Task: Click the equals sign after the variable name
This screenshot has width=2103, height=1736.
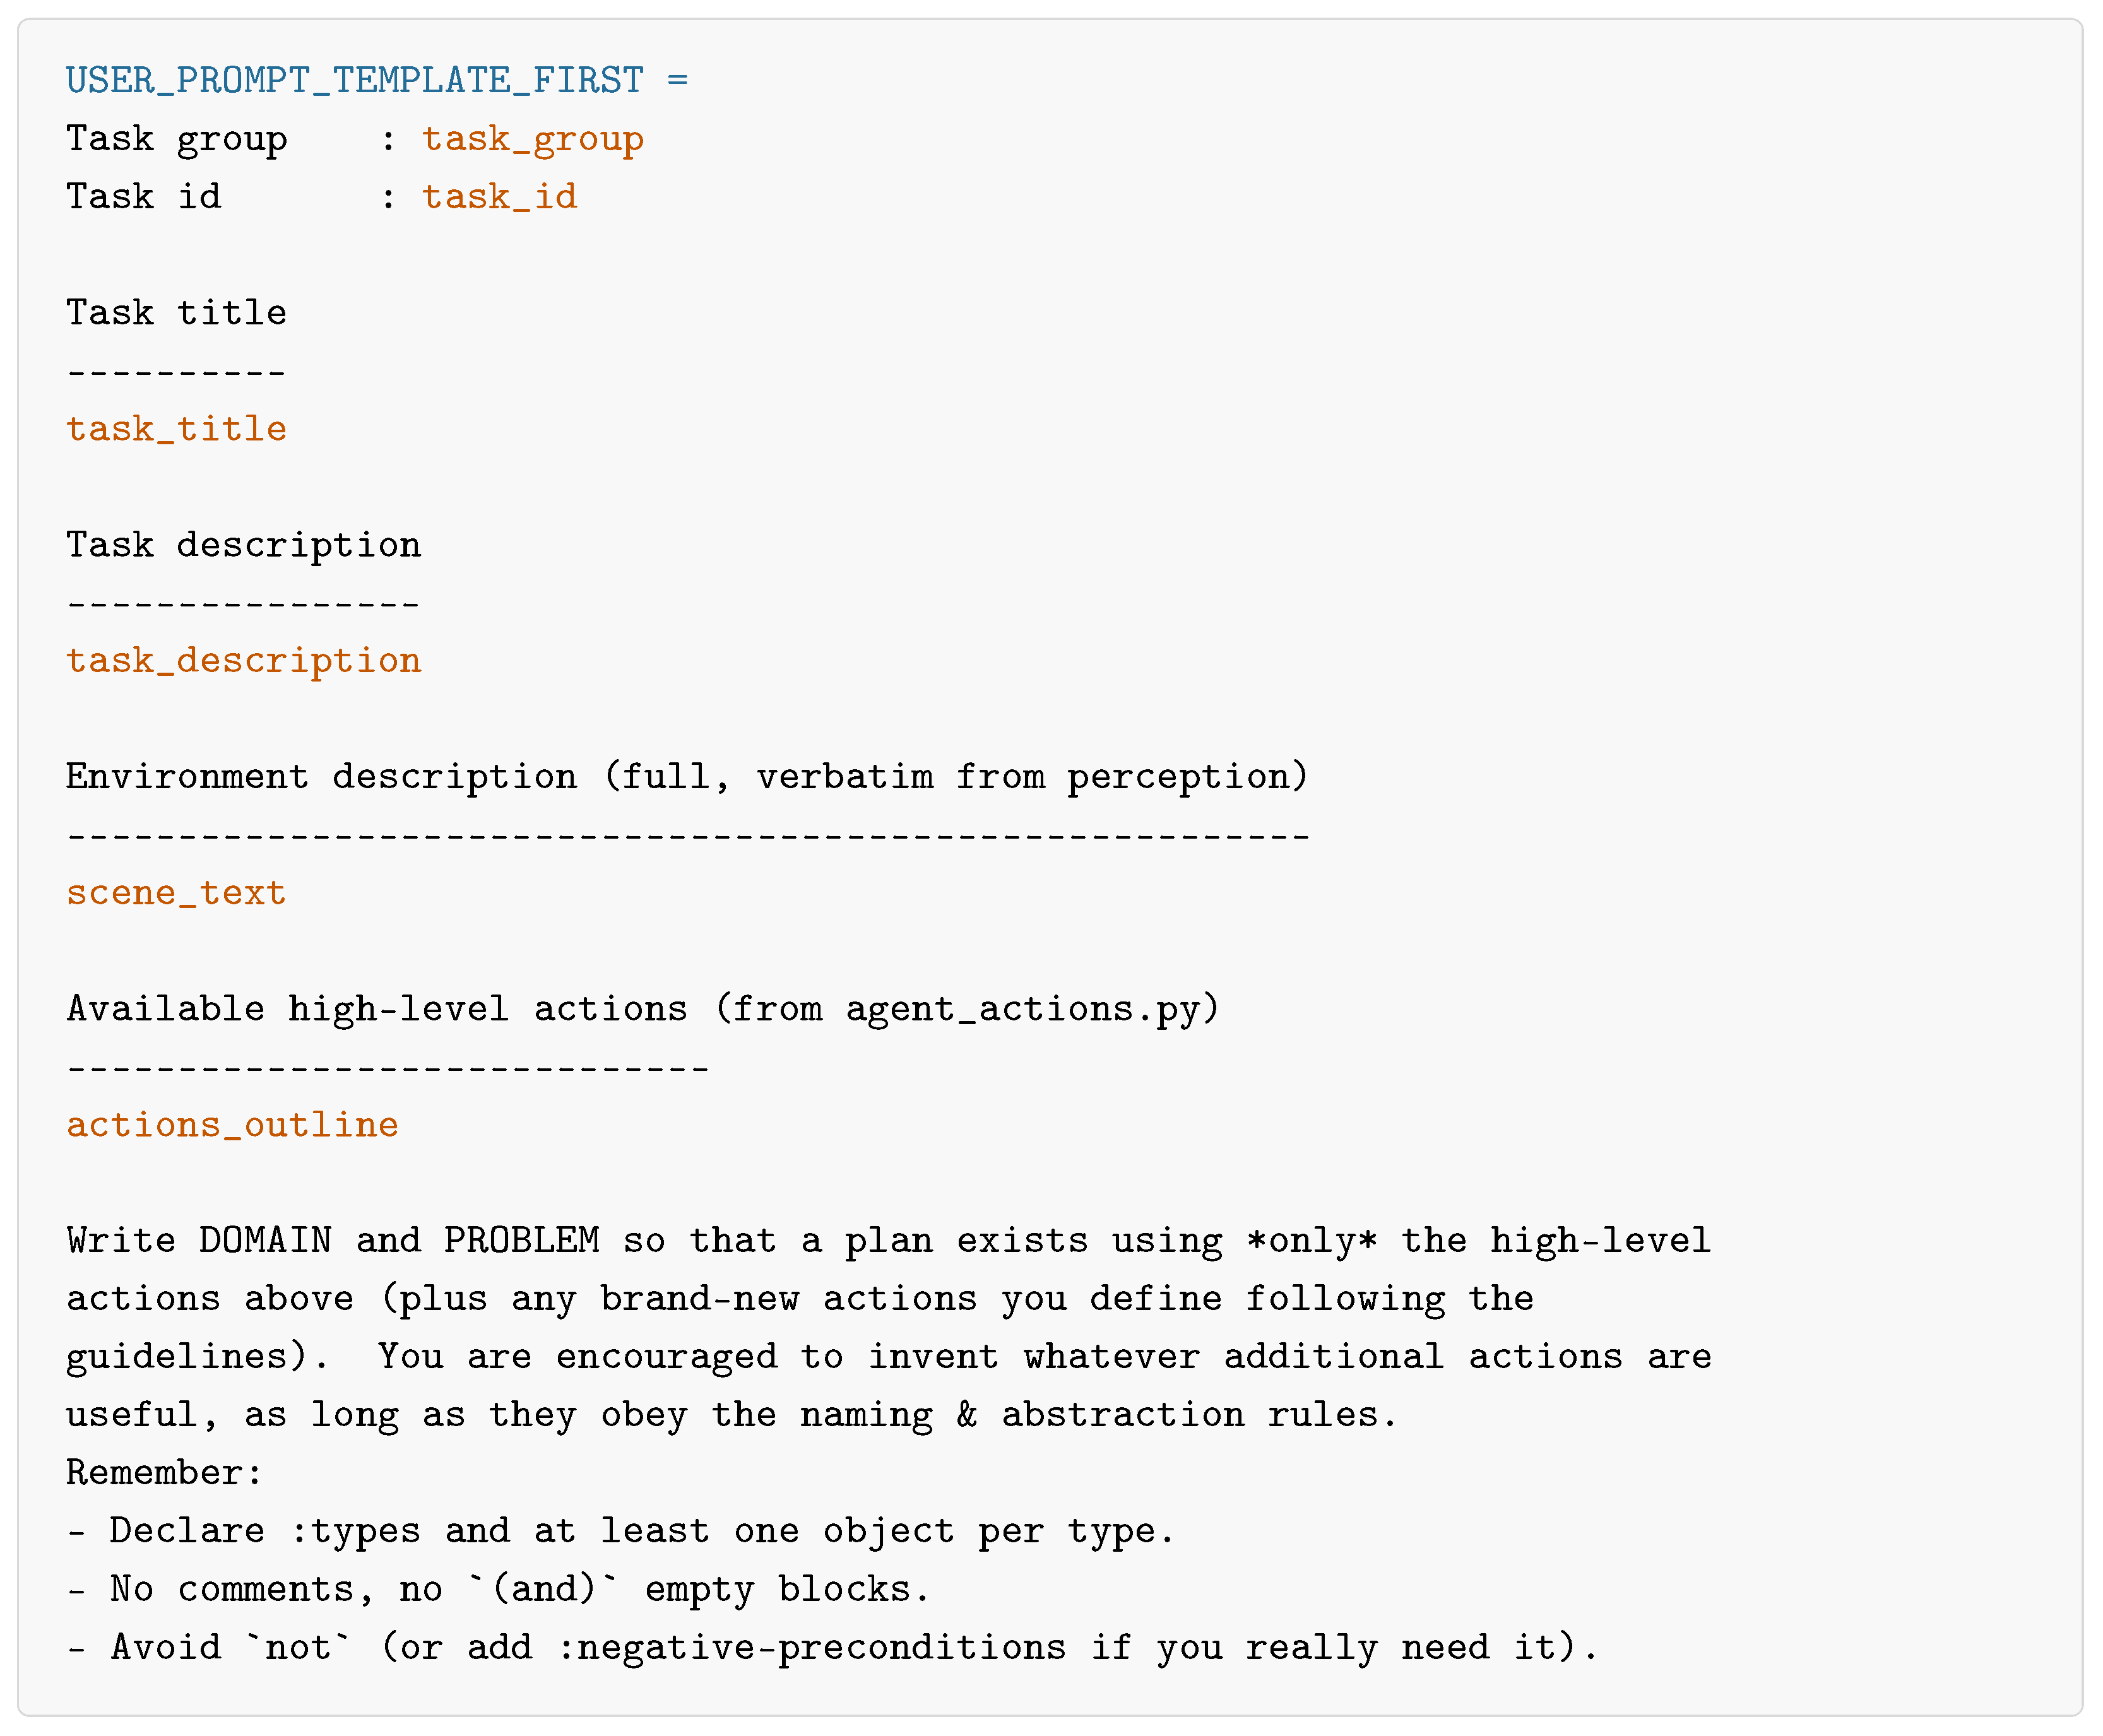Action: [678, 80]
